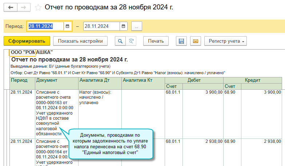Select debit account 68.01.1 in first row
Screen dimensions: 285x166
click(174, 114)
